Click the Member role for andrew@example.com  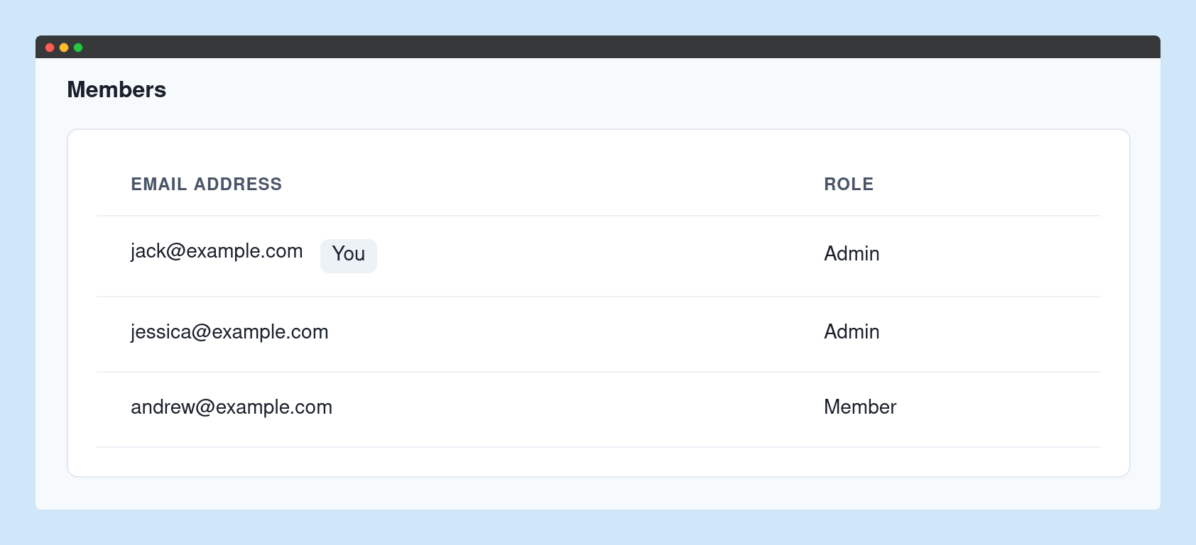(860, 407)
